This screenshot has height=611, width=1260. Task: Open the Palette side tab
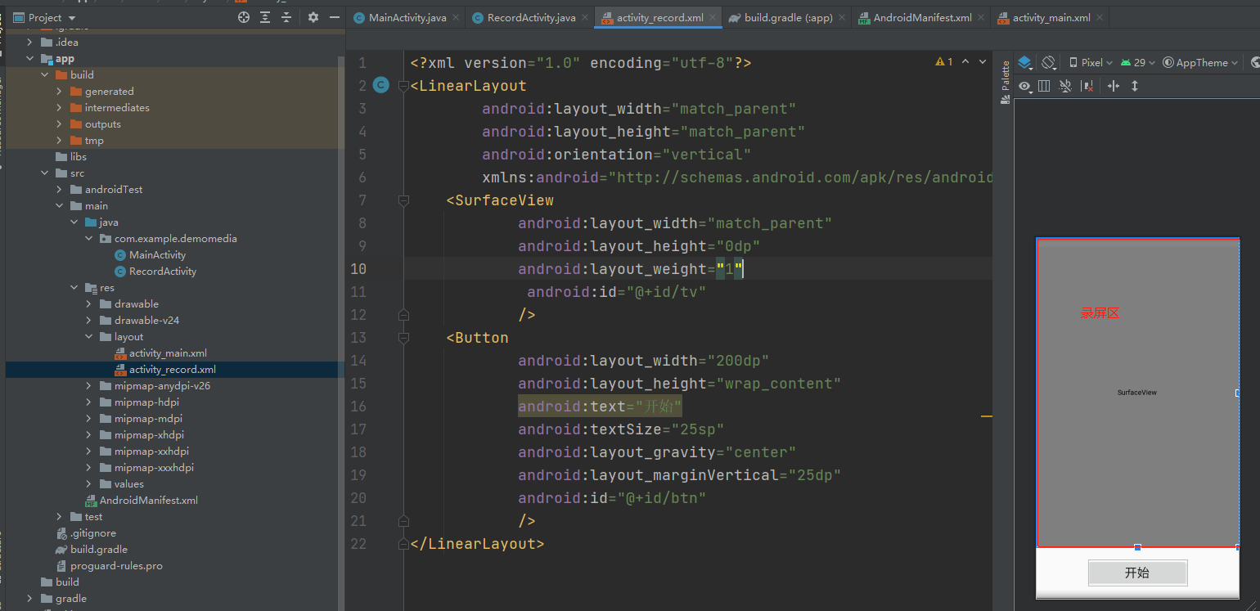coord(1006,83)
